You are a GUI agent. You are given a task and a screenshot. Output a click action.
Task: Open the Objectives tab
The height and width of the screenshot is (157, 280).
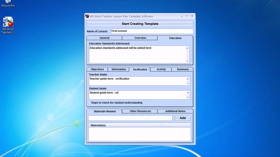click(97, 69)
